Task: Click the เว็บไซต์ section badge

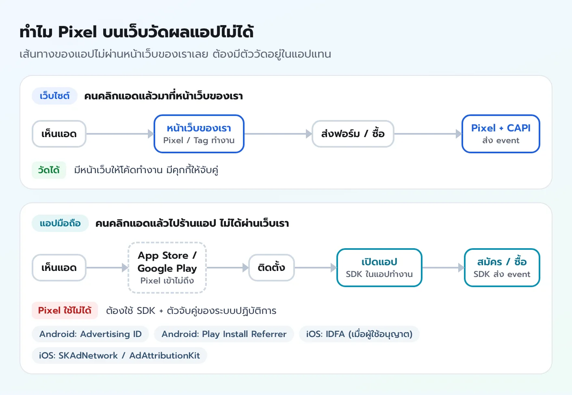Action: [x=55, y=96]
